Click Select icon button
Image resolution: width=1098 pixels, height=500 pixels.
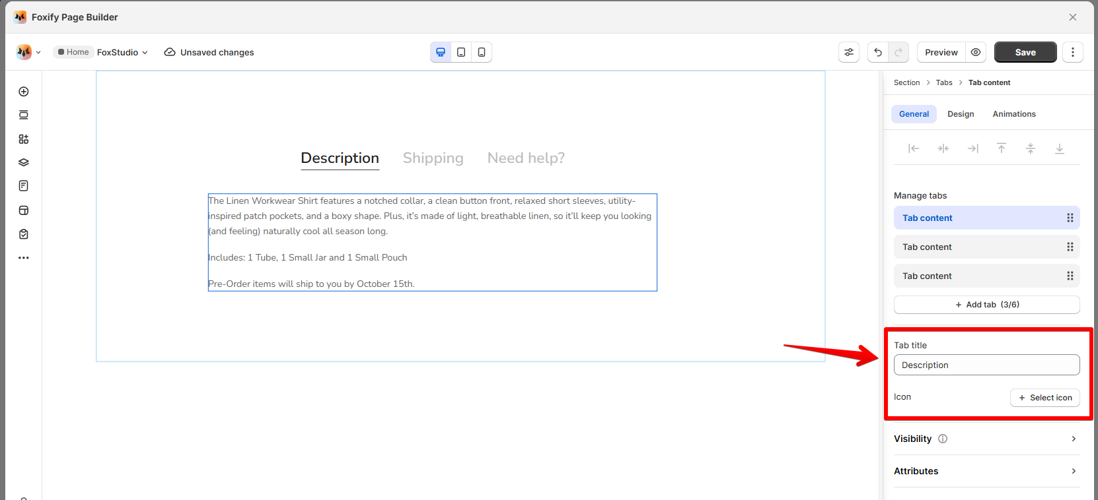click(1045, 398)
